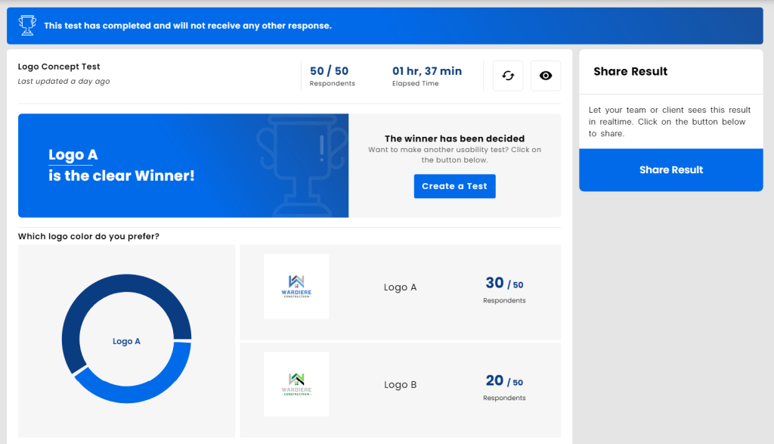The image size is (774, 444).
Task: Click the blue Share Result button
Action: [670, 170]
